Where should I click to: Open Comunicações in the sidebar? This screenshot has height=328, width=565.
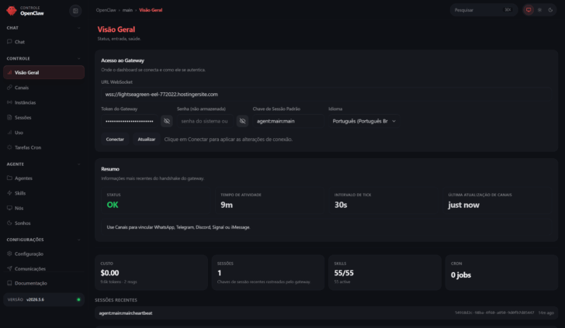tap(43, 268)
